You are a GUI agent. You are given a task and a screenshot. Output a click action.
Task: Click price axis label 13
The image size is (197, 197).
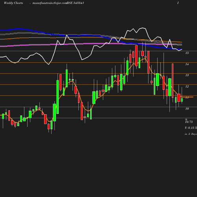tap(187, 75)
